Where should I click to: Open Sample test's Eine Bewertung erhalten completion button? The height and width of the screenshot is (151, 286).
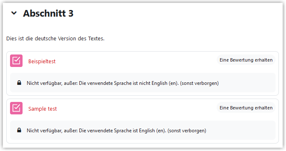coord(246,108)
